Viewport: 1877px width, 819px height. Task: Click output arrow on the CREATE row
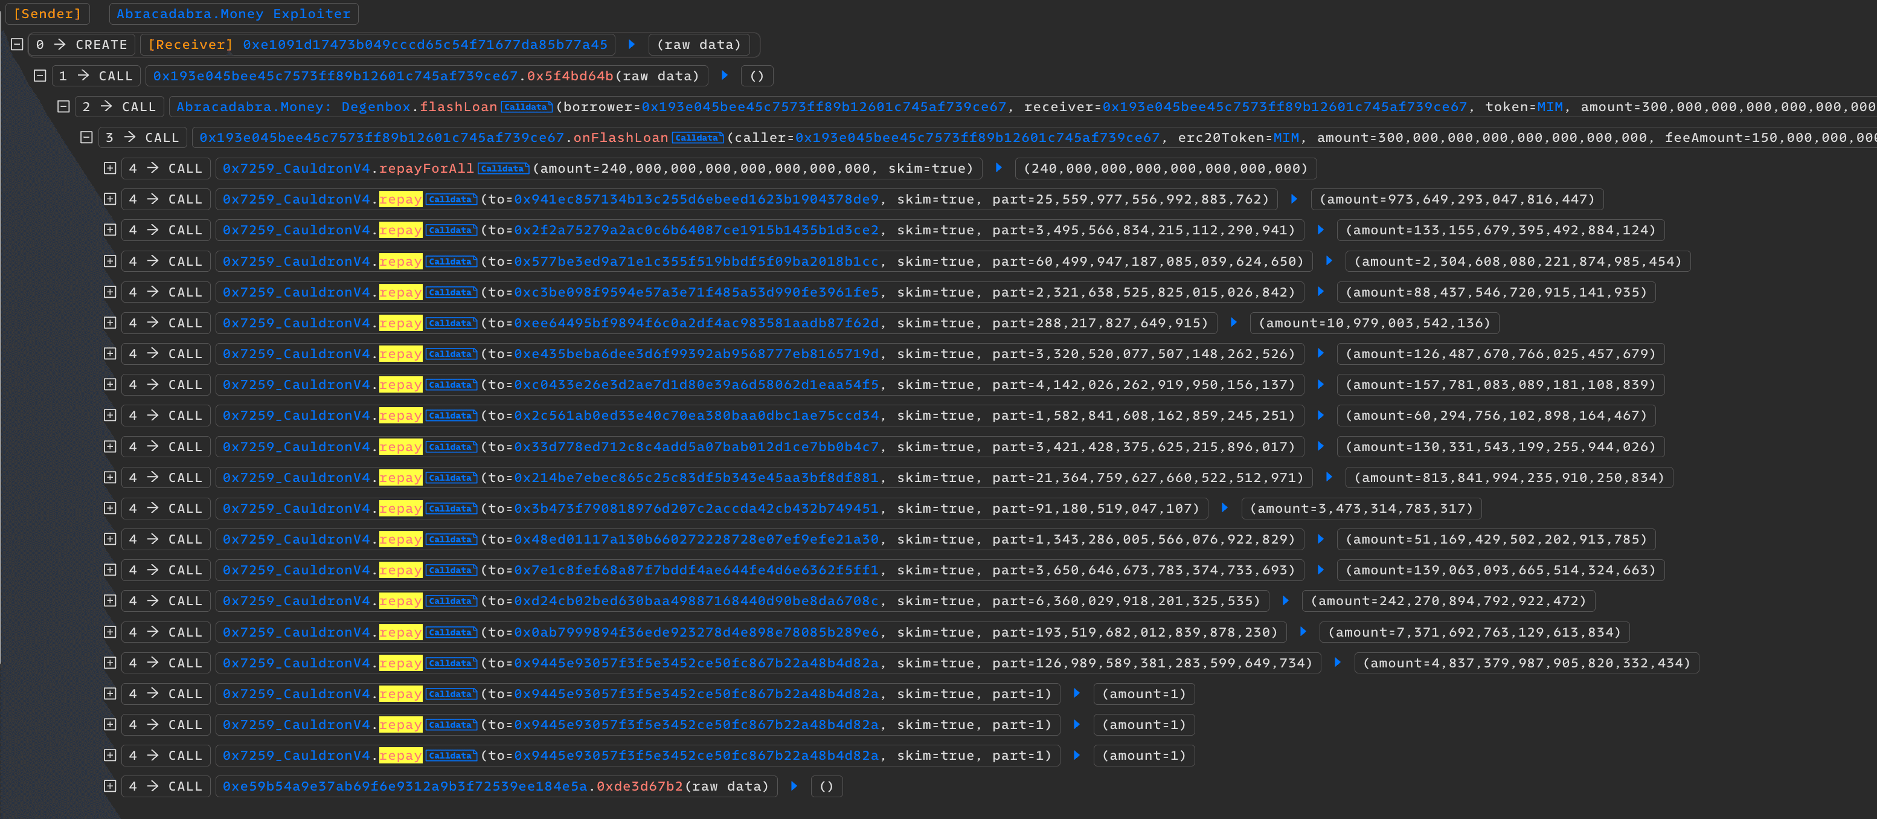pyautogui.click(x=632, y=45)
